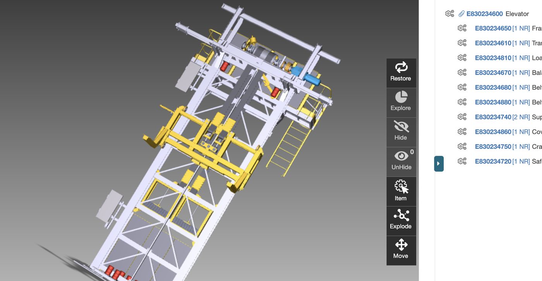Click the gears icon beside E830234750
542x281 pixels.
click(462, 146)
